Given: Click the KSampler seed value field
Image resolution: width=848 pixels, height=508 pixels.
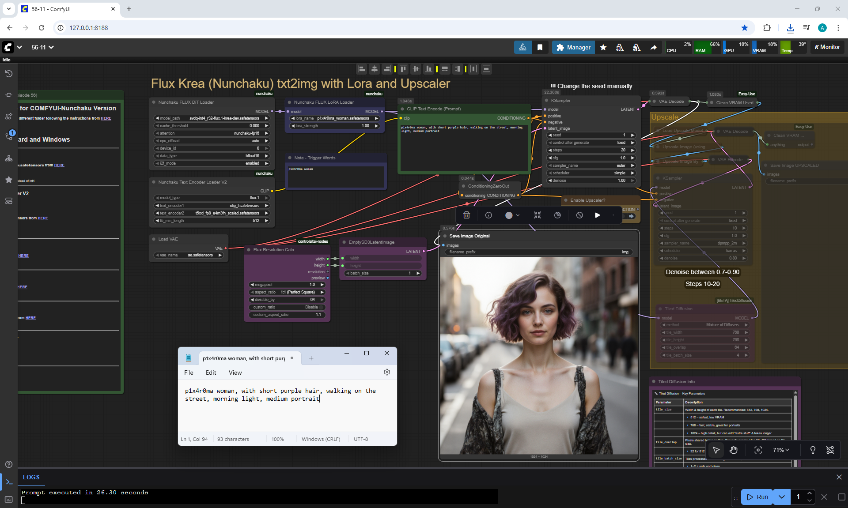Looking at the screenshot, I should click(592, 135).
